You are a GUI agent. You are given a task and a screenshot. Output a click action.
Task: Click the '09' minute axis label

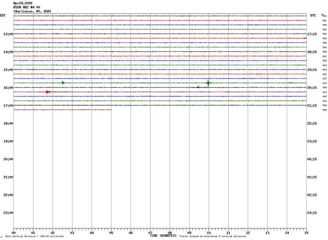coord(189,233)
